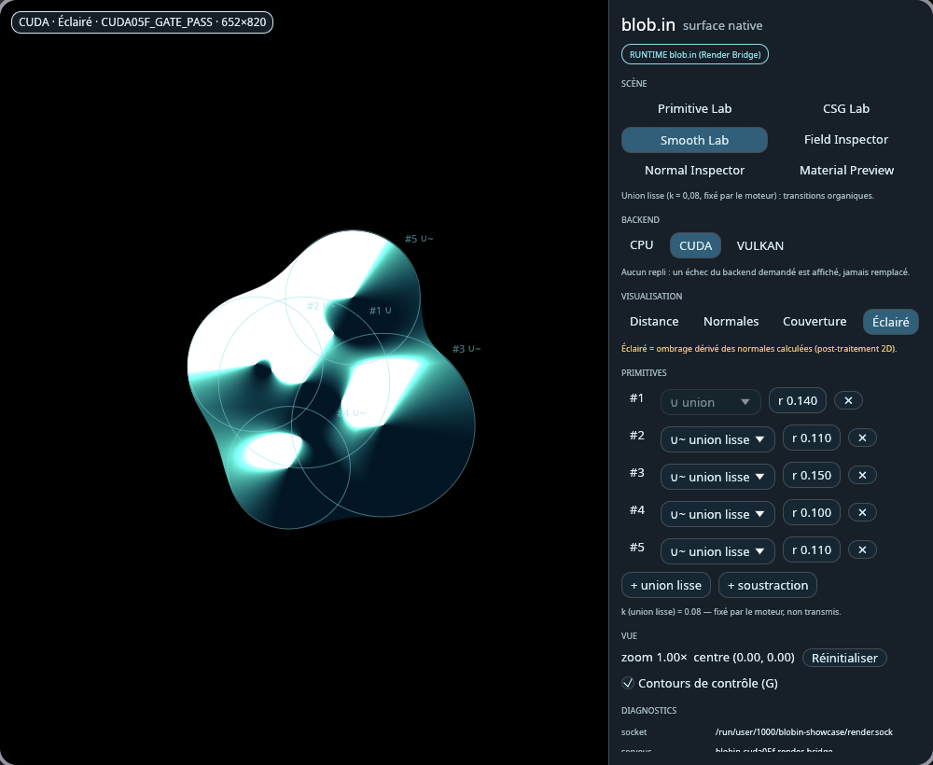Edit radius field of primitive #5
933x765 pixels.
pyautogui.click(x=812, y=550)
